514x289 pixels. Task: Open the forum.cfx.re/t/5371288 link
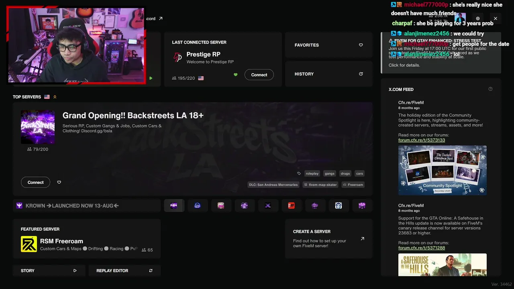coord(422,248)
